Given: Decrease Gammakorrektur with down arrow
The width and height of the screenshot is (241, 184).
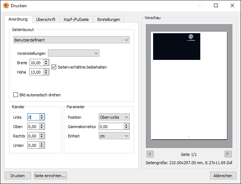Looking at the screenshot, I should (x=126, y=128).
